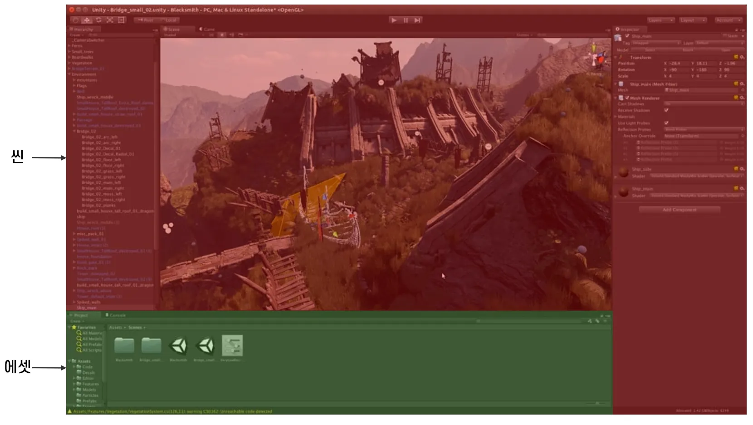Select Ship_main at the bottom of Hierarchy

pyautogui.click(x=87, y=308)
